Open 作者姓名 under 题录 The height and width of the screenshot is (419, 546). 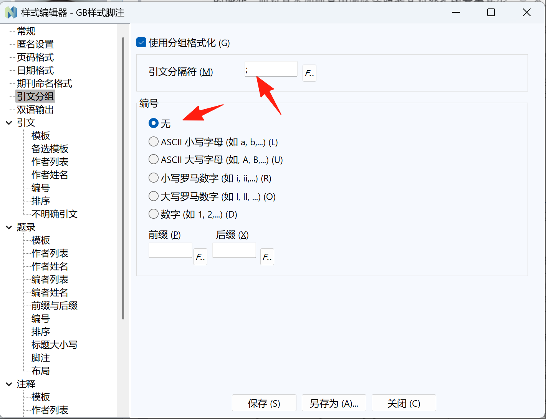coord(50,266)
